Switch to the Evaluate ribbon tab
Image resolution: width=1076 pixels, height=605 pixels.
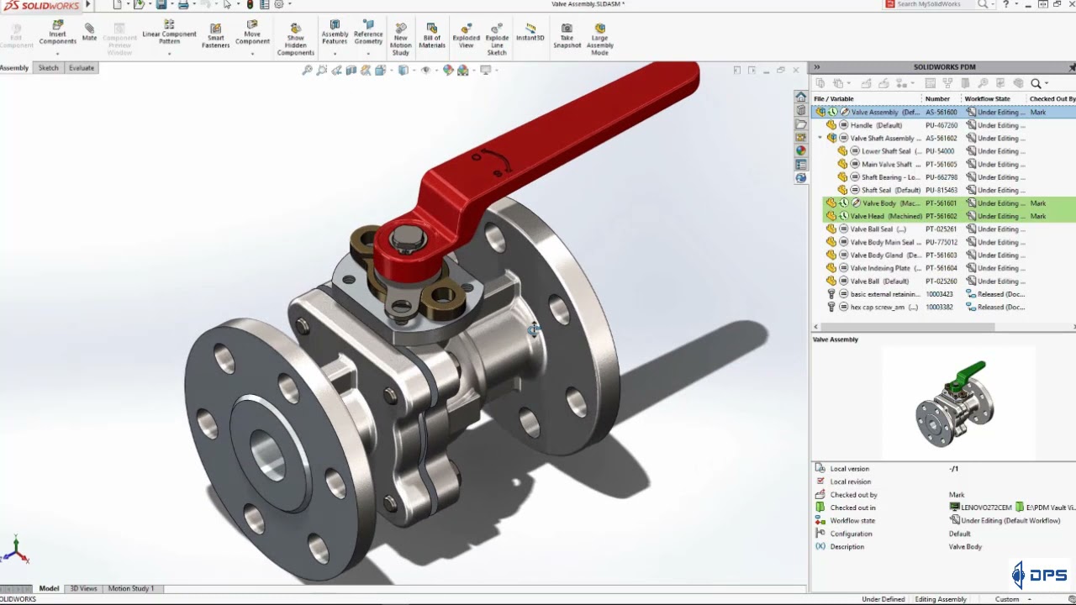(82, 68)
